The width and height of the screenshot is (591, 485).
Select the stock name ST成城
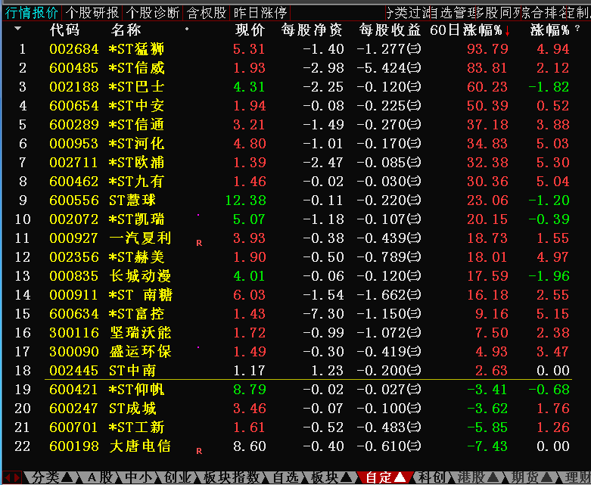pyautogui.click(x=132, y=409)
